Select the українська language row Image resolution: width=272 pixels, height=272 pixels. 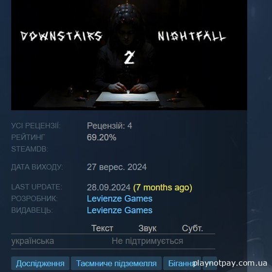point(113,241)
